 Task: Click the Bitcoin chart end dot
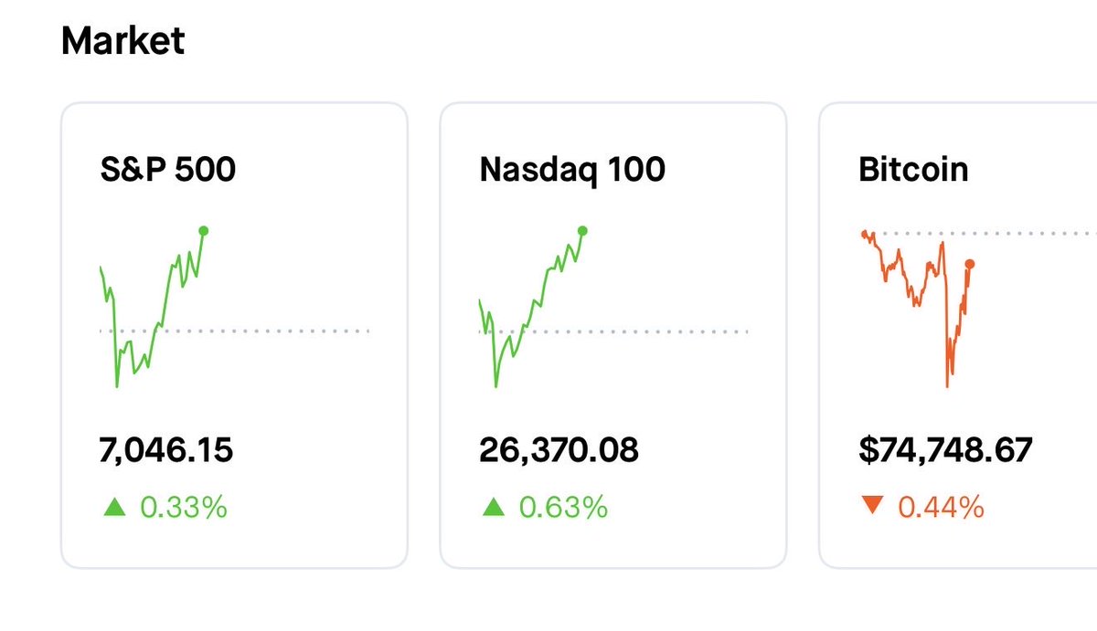pos(969,264)
